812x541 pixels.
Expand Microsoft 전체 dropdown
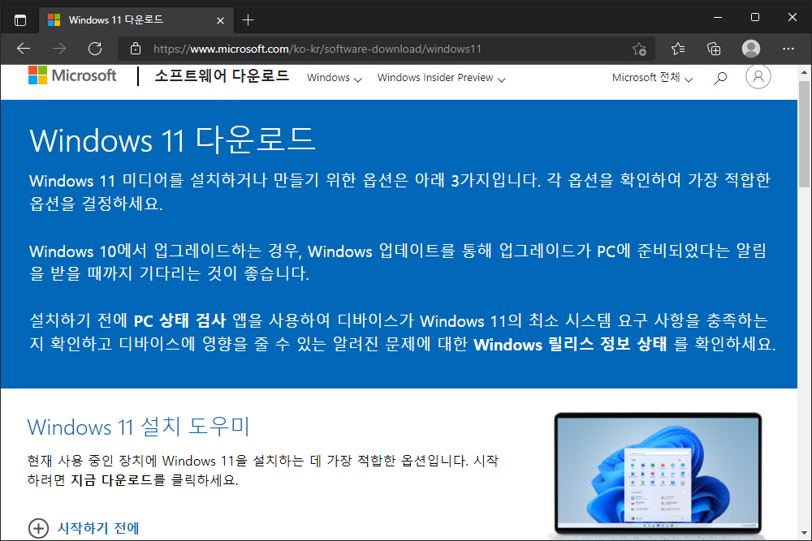coord(652,78)
